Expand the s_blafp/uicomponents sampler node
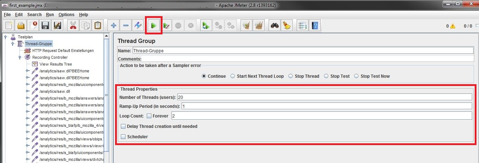This screenshot has width=479, height=163. 27,153
